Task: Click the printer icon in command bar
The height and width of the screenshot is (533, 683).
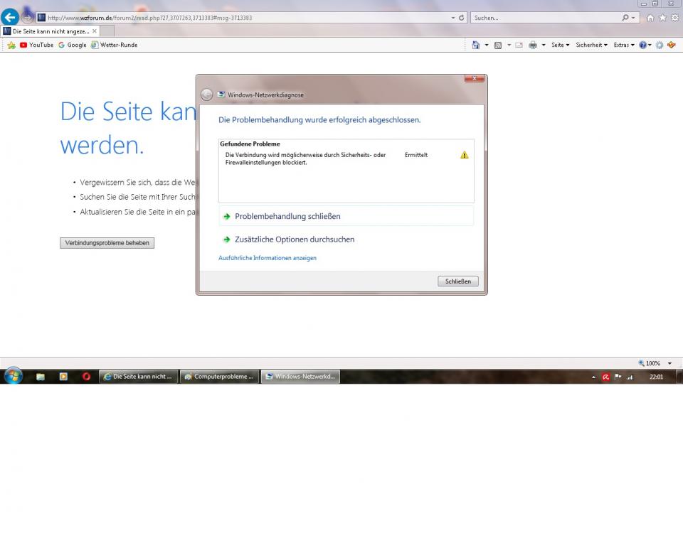Action: (532, 45)
